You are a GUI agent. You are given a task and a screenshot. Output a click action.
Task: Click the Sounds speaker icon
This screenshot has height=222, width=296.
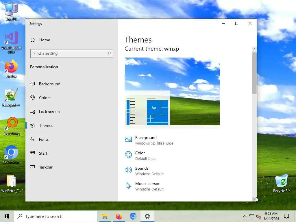[128, 170]
